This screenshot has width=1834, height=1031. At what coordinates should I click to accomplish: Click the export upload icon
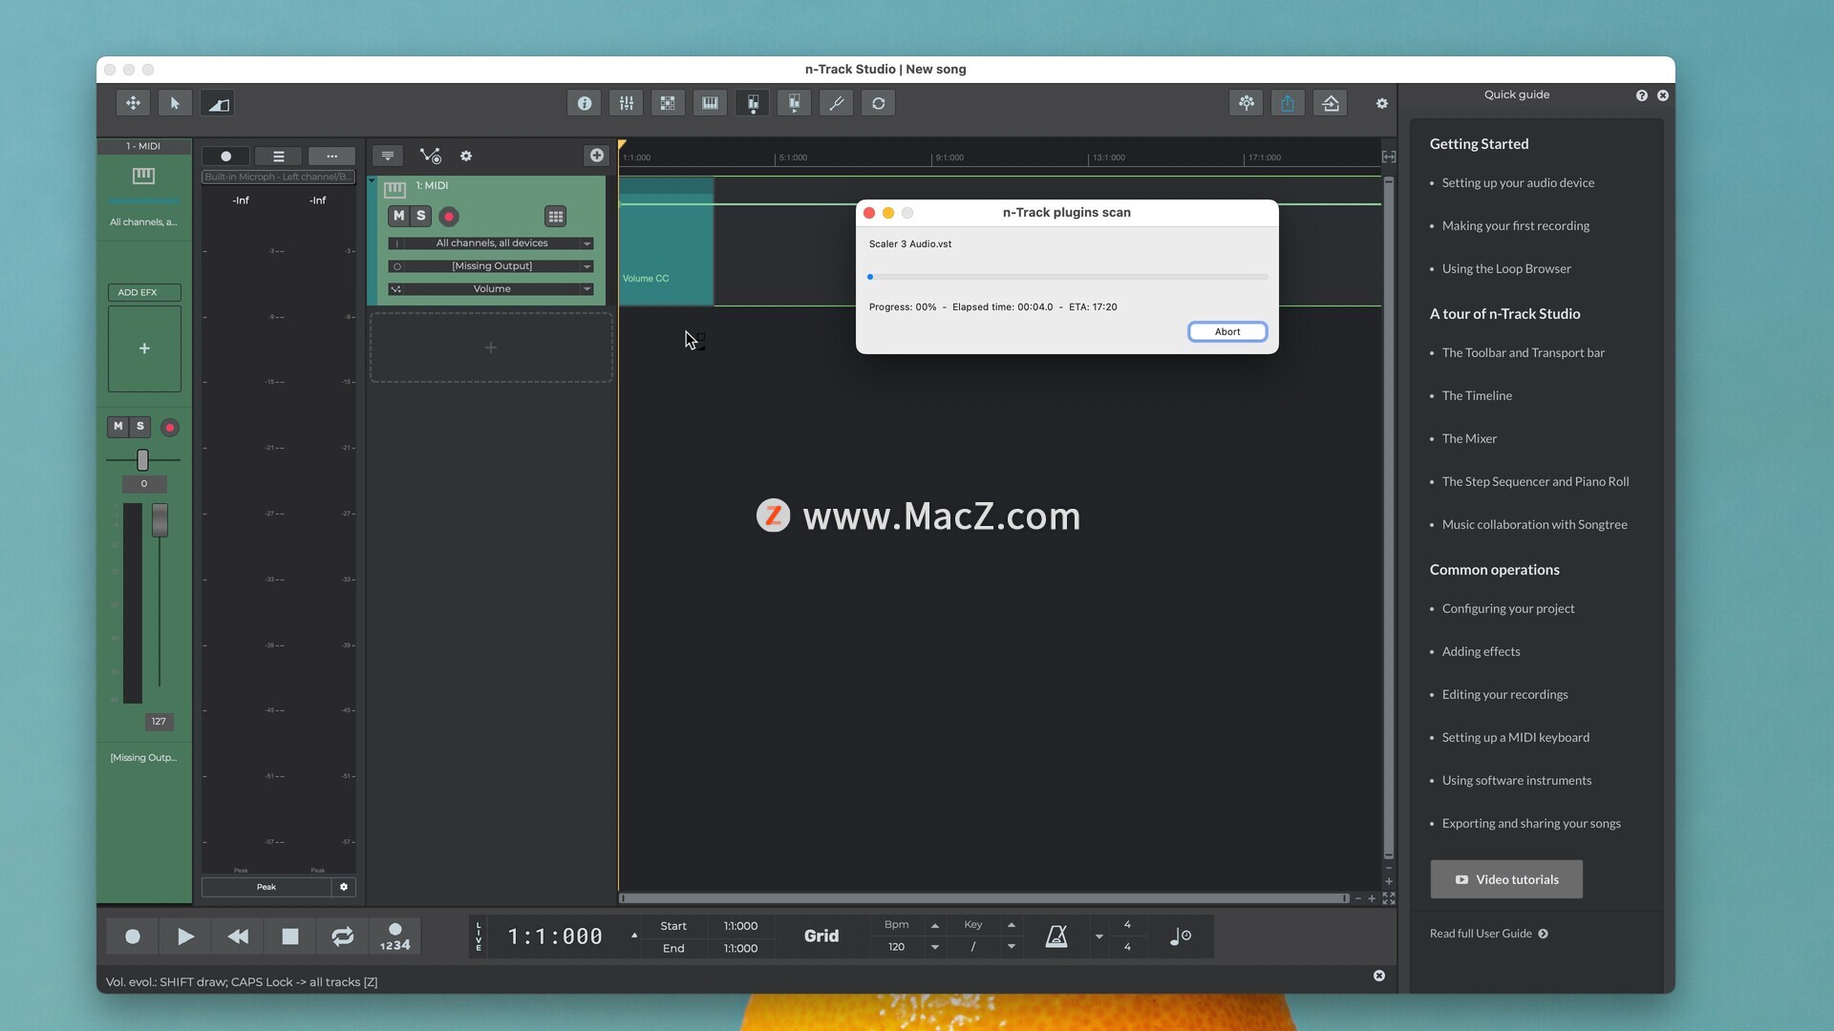pyautogui.click(x=1331, y=103)
